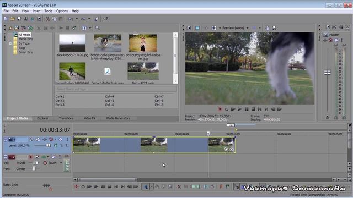This screenshot has height=198, width=353.
Task: Click the Redo arrow icon
Action: click(x=83, y=19)
